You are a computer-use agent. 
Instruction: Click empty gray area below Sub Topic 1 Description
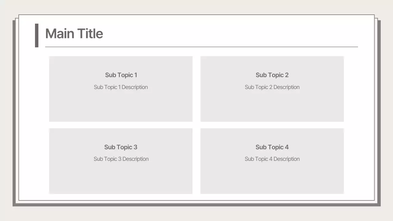pyautogui.click(x=121, y=106)
